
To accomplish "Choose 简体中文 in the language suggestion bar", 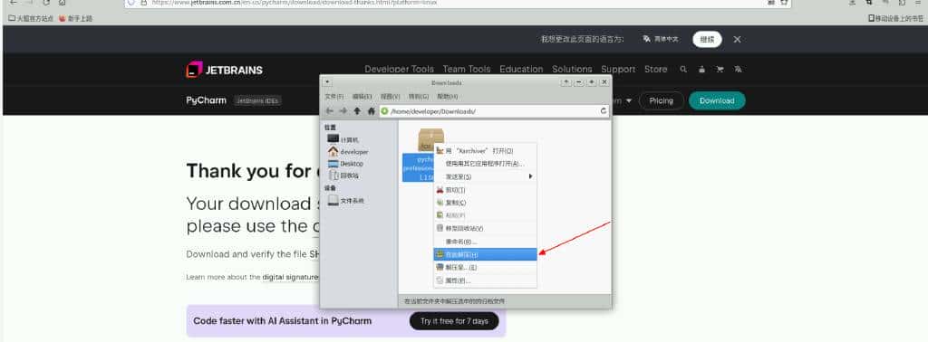I will [661, 40].
